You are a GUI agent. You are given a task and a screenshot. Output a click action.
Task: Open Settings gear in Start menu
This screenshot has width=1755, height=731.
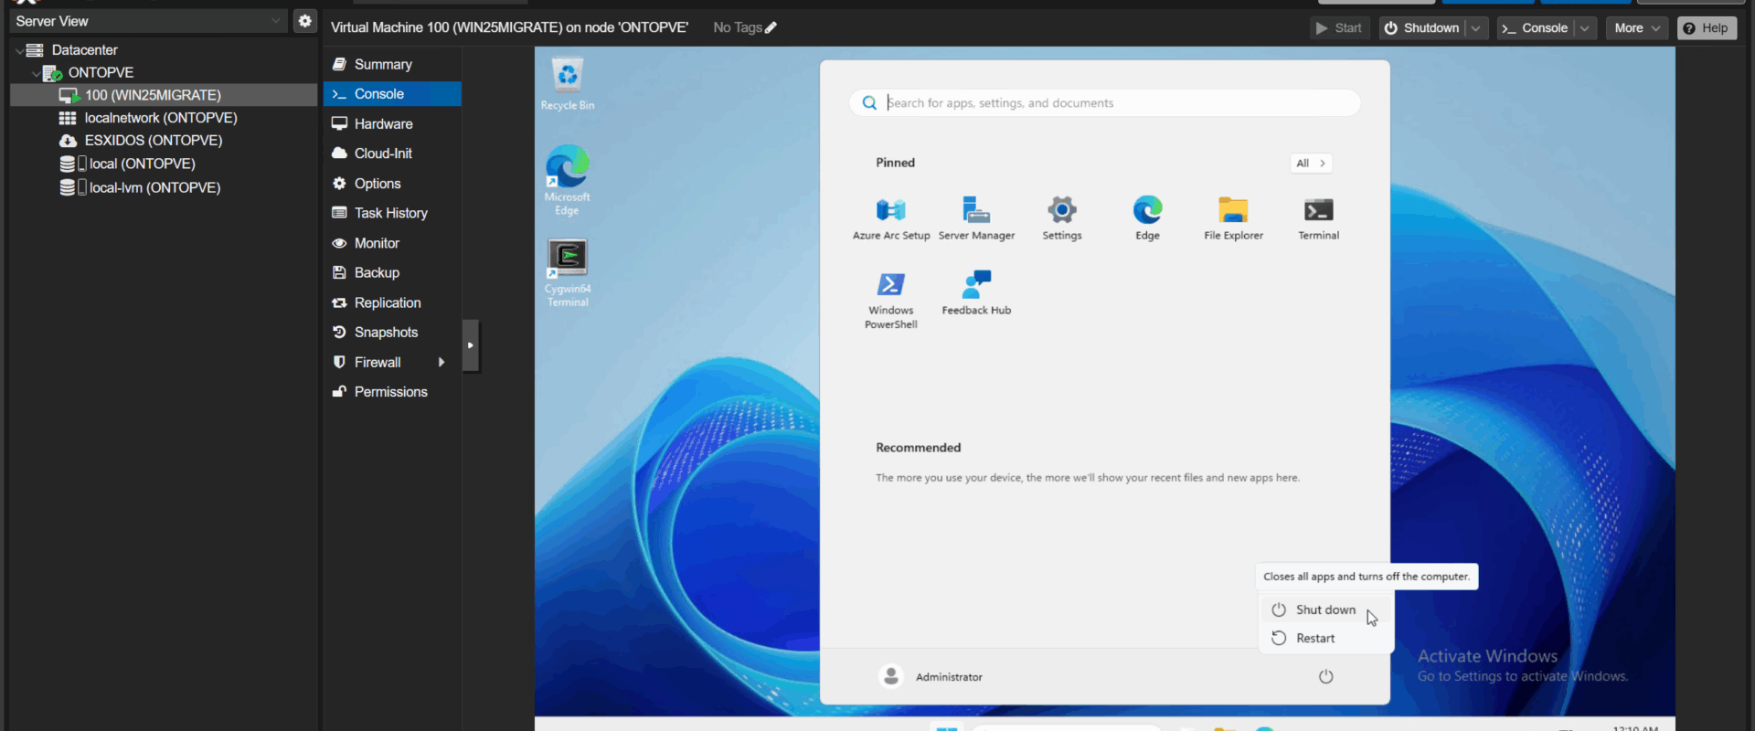(x=1062, y=218)
